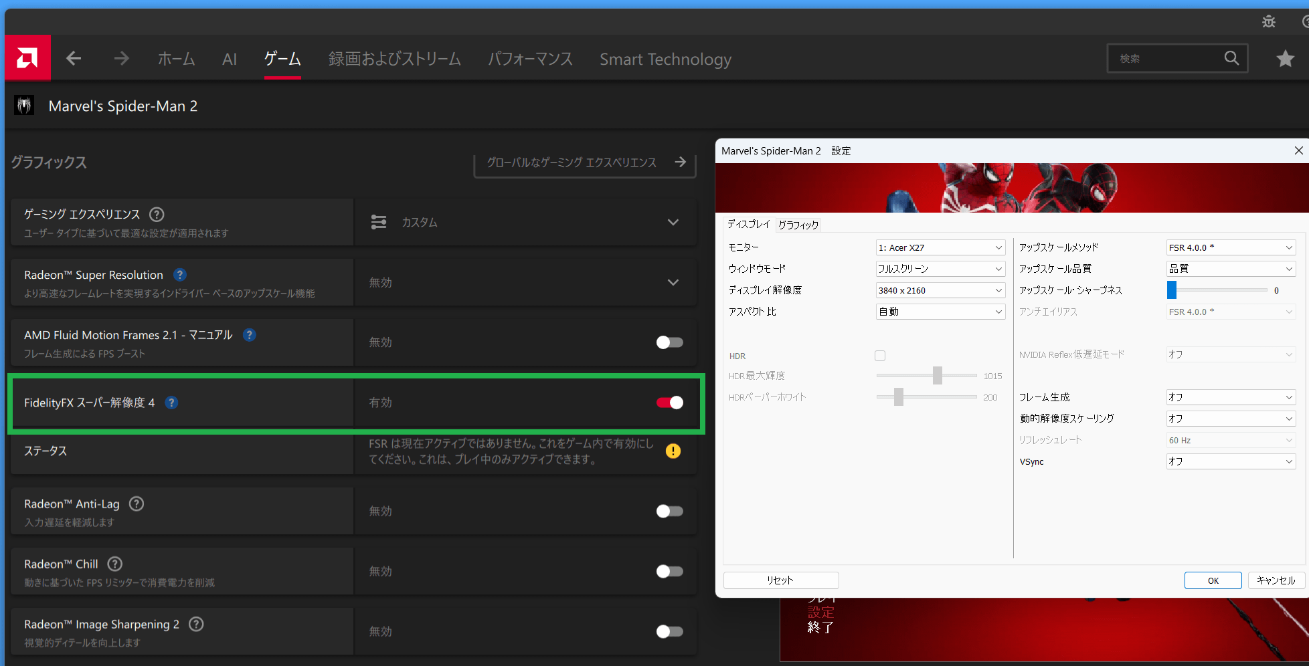The width and height of the screenshot is (1309, 666).
Task: Open ディスプレイ解像度 3840 x 2160 dropdown
Action: pos(940,290)
